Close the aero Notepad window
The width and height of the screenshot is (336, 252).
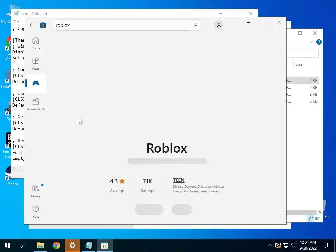pyautogui.click(x=250, y=13)
